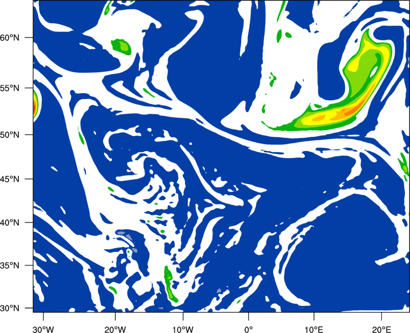The image size is (410, 333).
Task: Click the 0° longitude label
Action: 249,329
